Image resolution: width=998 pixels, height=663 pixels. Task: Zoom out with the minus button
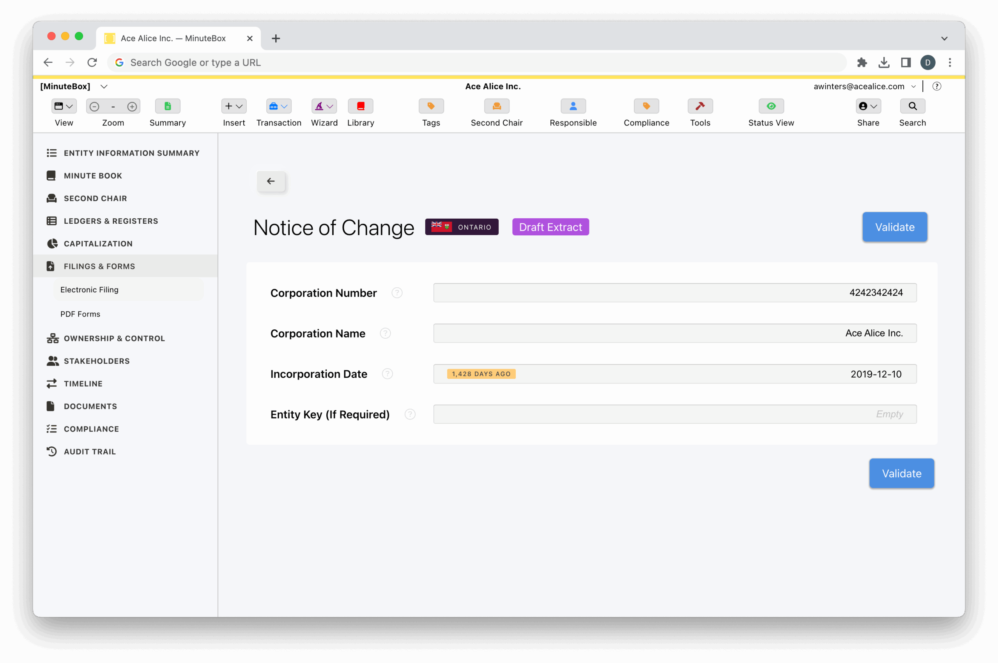pyautogui.click(x=94, y=106)
